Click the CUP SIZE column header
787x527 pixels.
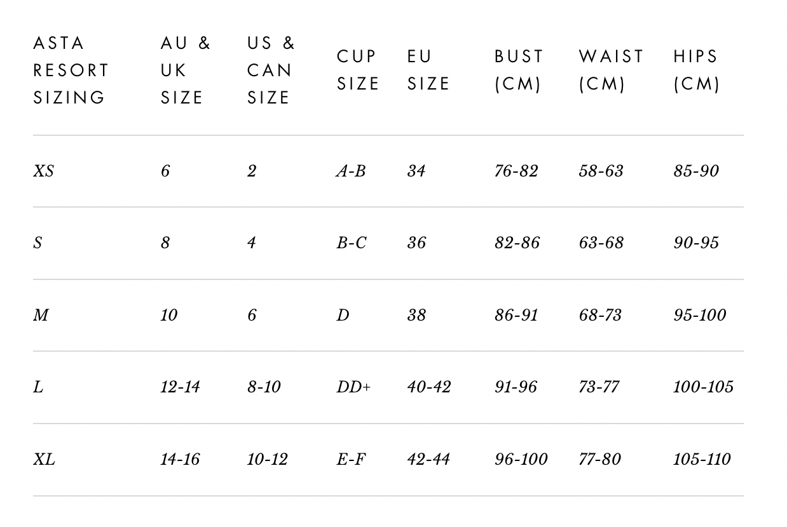coord(358,70)
